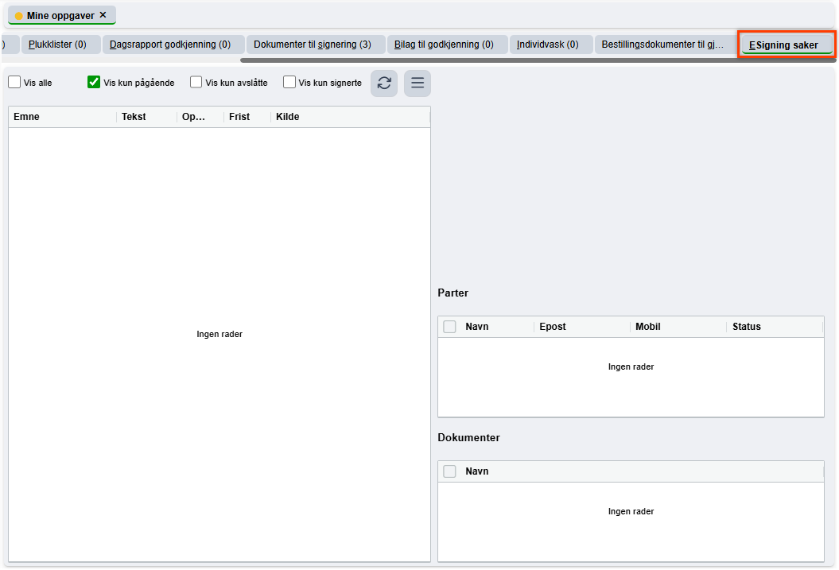
Task: Close the Mine oppgaver tab
Action: point(103,15)
